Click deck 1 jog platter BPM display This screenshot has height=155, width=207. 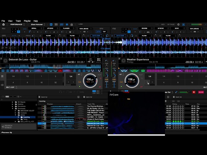[90, 80]
